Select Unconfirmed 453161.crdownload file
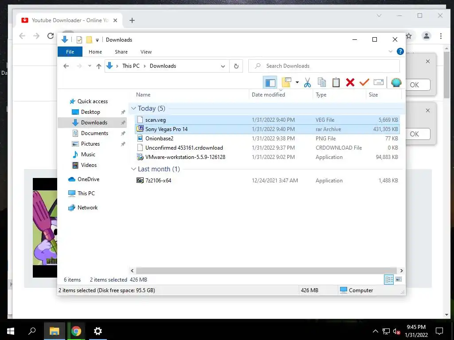The width and height of the screenshot is (454, 340). [267, 148]
